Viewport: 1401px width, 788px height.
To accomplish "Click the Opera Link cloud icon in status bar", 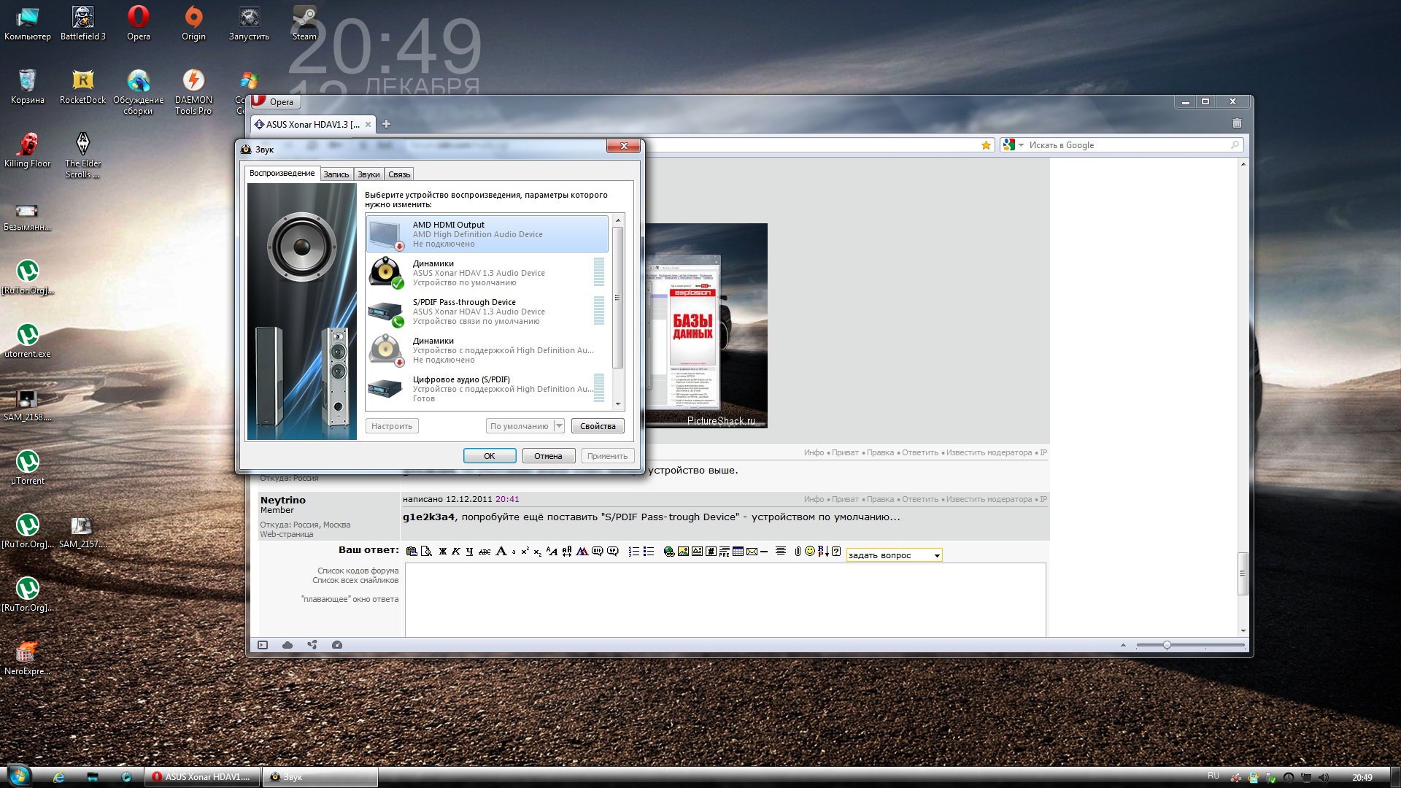I will (x=287, y=645).
